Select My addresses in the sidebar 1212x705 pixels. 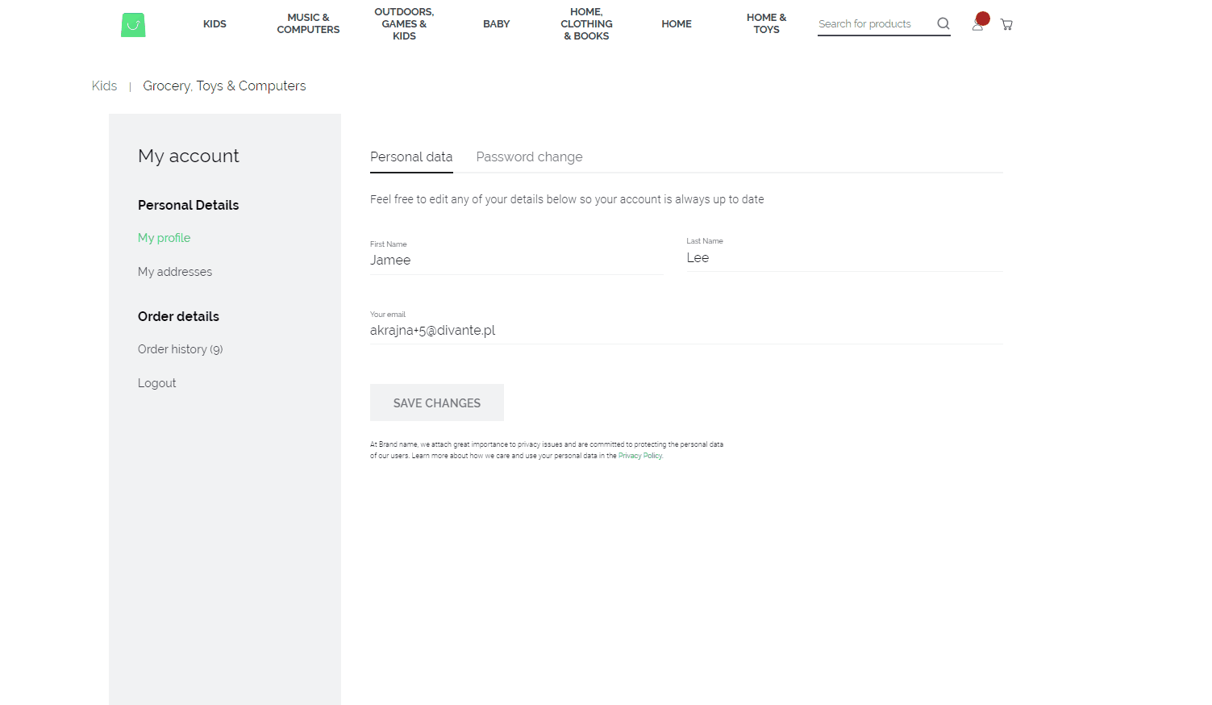tap(175, 272)
